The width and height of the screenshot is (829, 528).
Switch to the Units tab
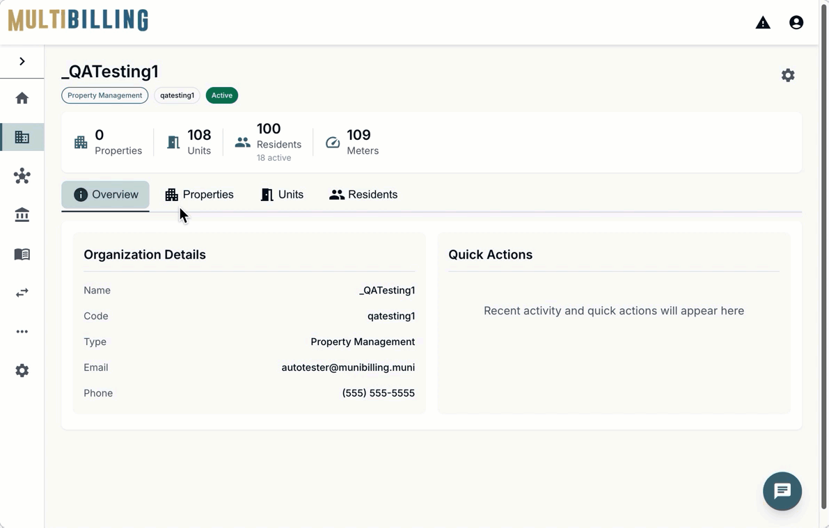[x=282, y=195]
